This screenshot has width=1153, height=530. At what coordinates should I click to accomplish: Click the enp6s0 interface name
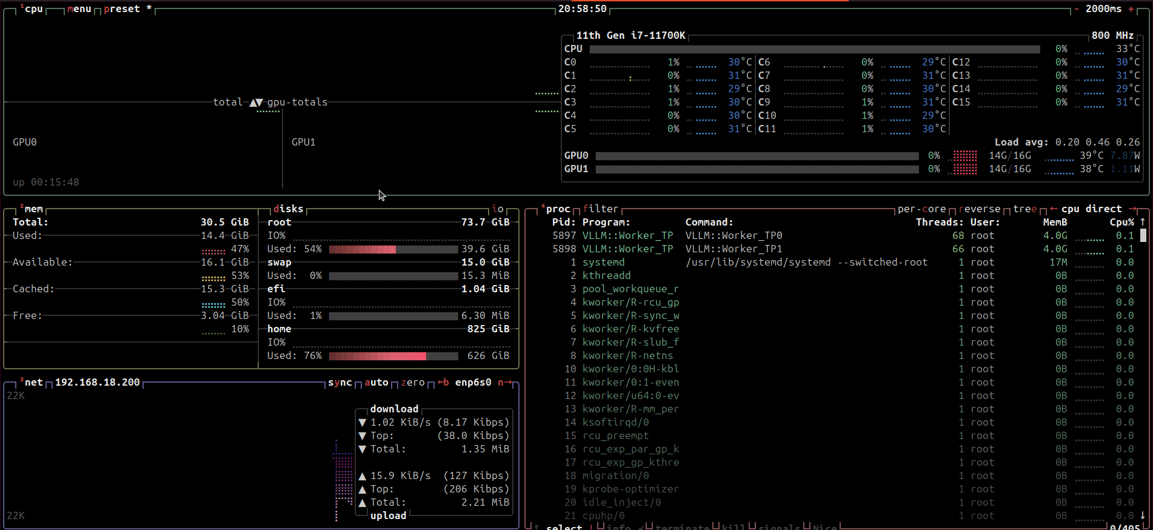click(473, 382)
